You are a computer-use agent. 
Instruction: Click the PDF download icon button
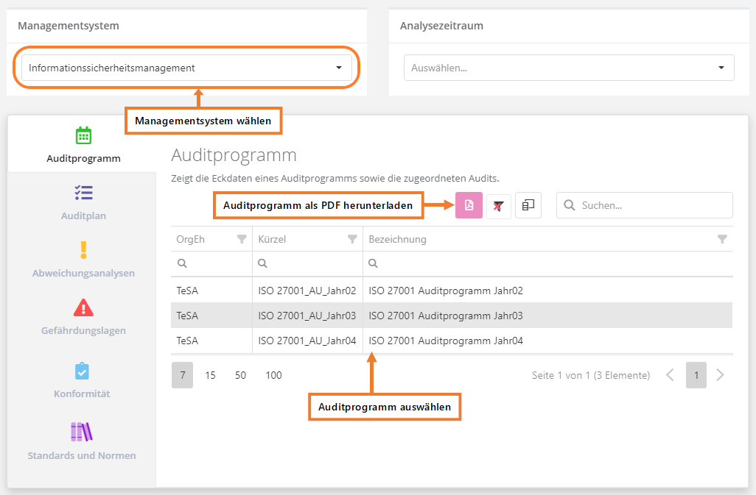tap(469, 205)
